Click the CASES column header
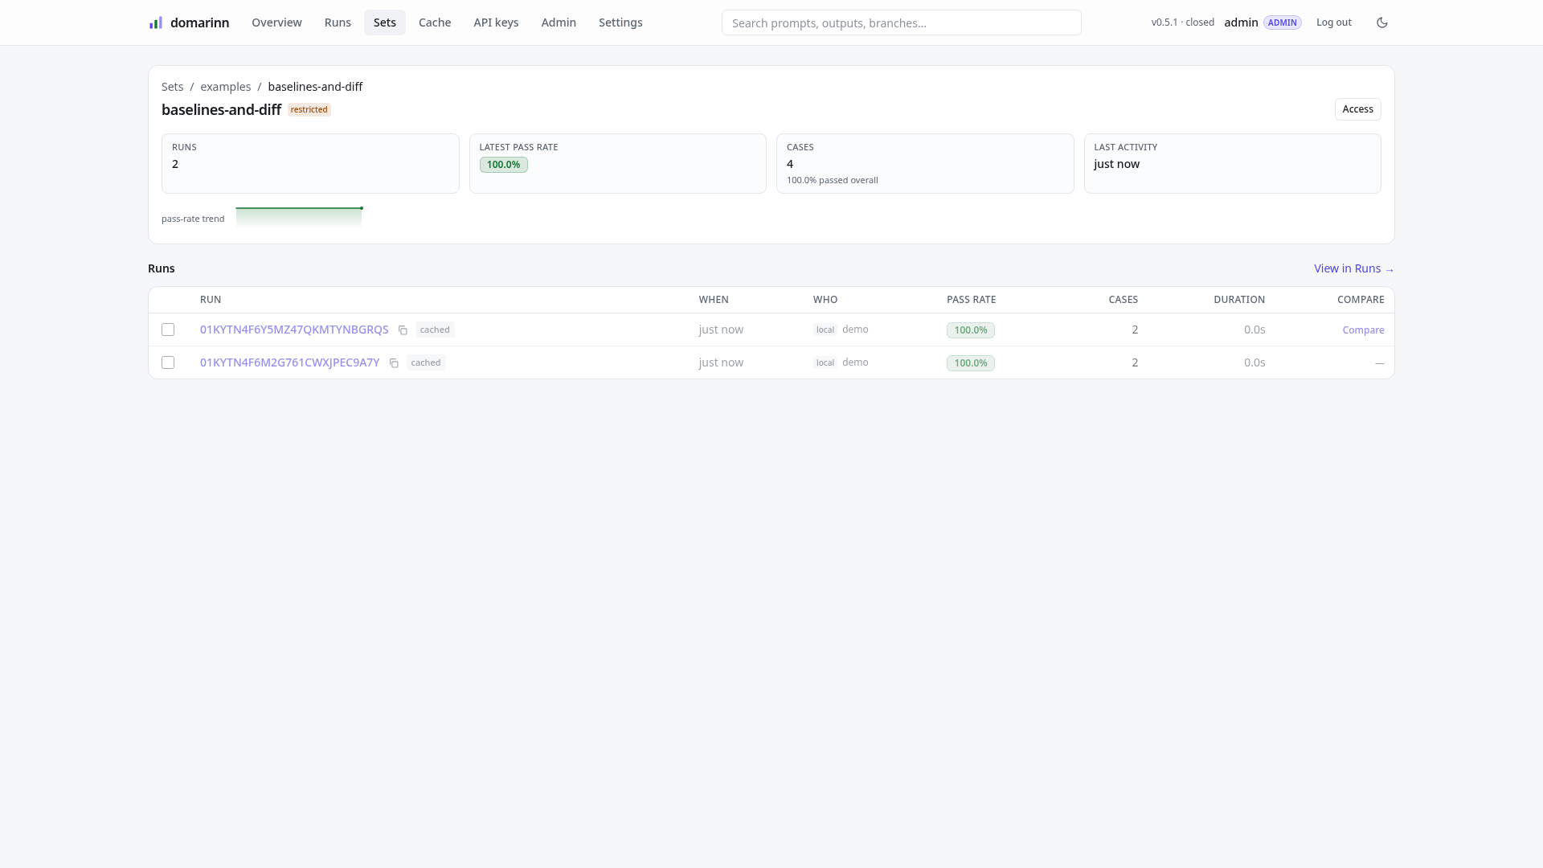 point(1123,300)
